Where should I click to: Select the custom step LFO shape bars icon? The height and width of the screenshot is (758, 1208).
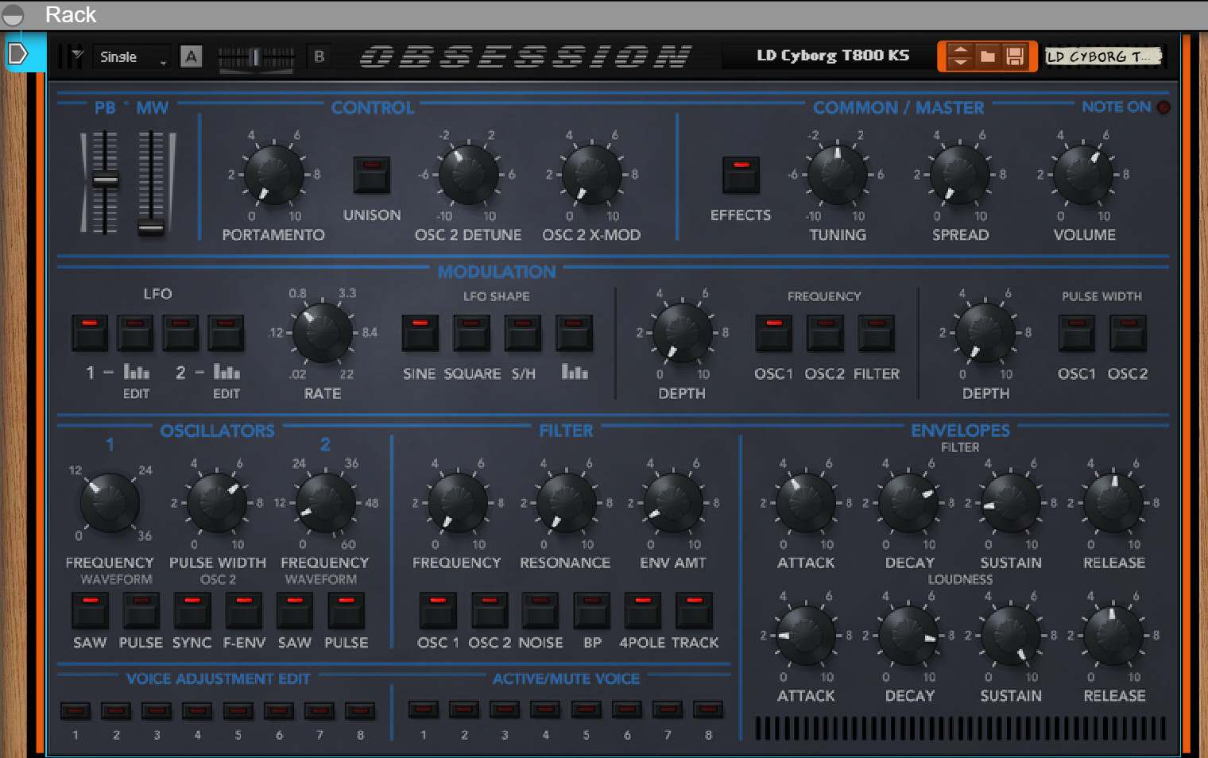[575, 372]
